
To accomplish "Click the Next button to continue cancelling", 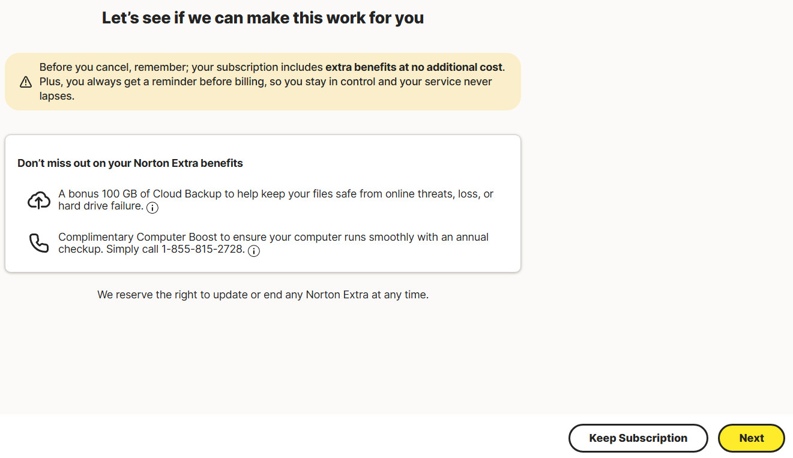I will click(x=751, y=438).
